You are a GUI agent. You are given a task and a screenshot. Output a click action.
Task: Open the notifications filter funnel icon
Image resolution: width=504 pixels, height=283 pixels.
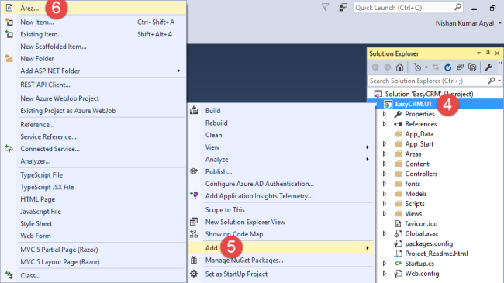[326, 8]
